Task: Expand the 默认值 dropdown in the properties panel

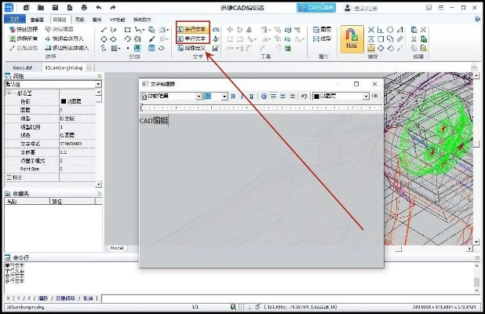Action: [x=97, y=84]
